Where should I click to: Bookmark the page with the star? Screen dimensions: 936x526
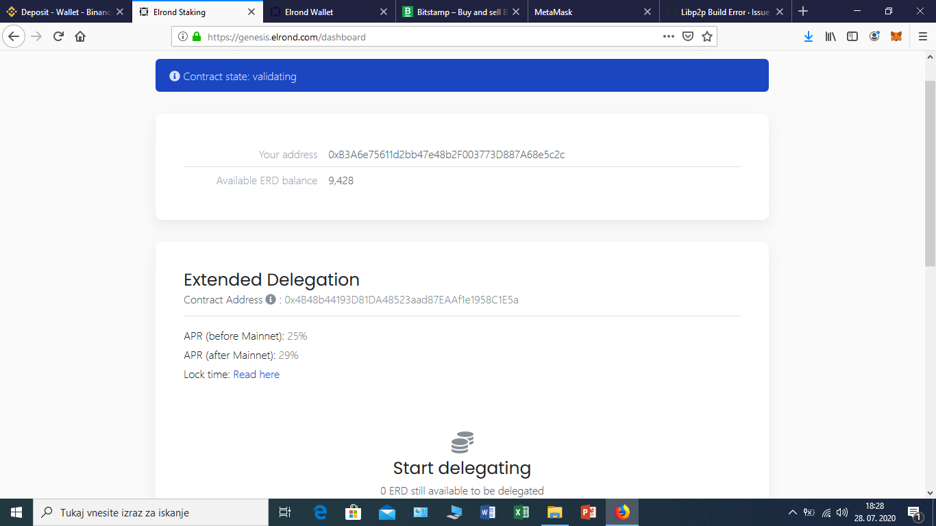(x=706, y=36)
